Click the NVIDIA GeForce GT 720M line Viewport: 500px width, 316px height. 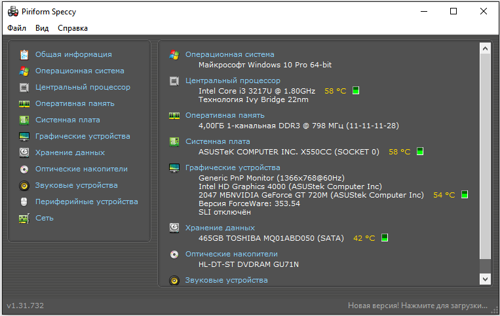tap(311, 195)
